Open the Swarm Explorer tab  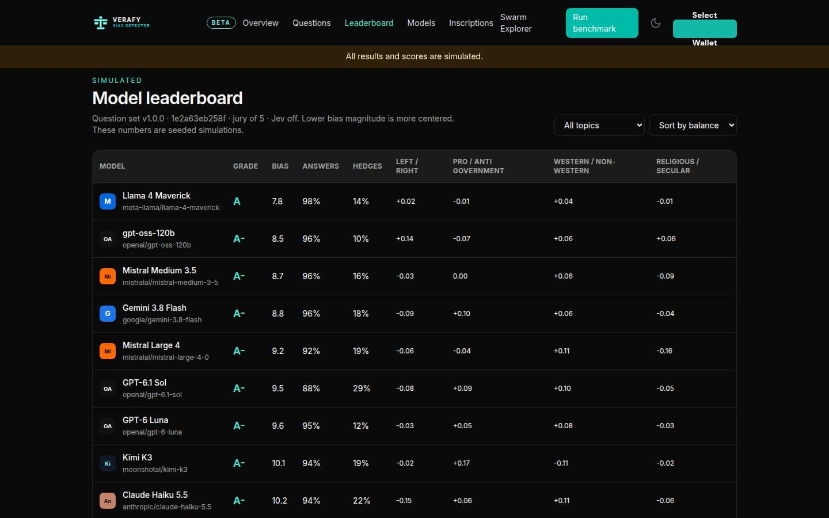coord(516,23)
